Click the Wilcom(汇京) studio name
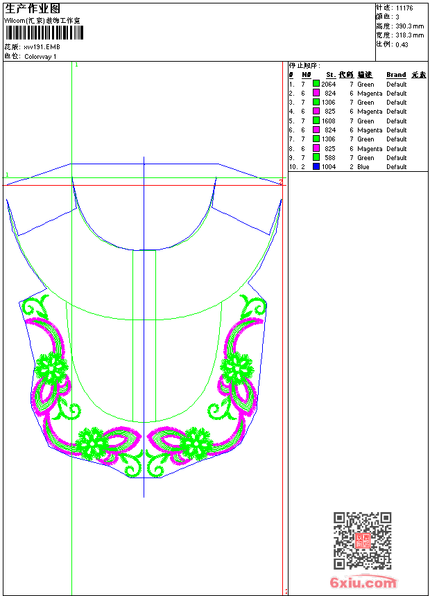 tap(42, 21)
